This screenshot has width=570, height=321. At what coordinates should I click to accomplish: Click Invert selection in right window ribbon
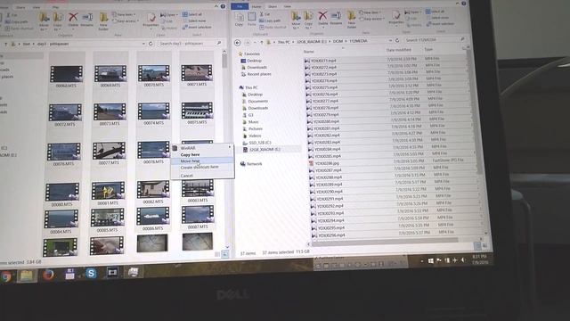440,24
